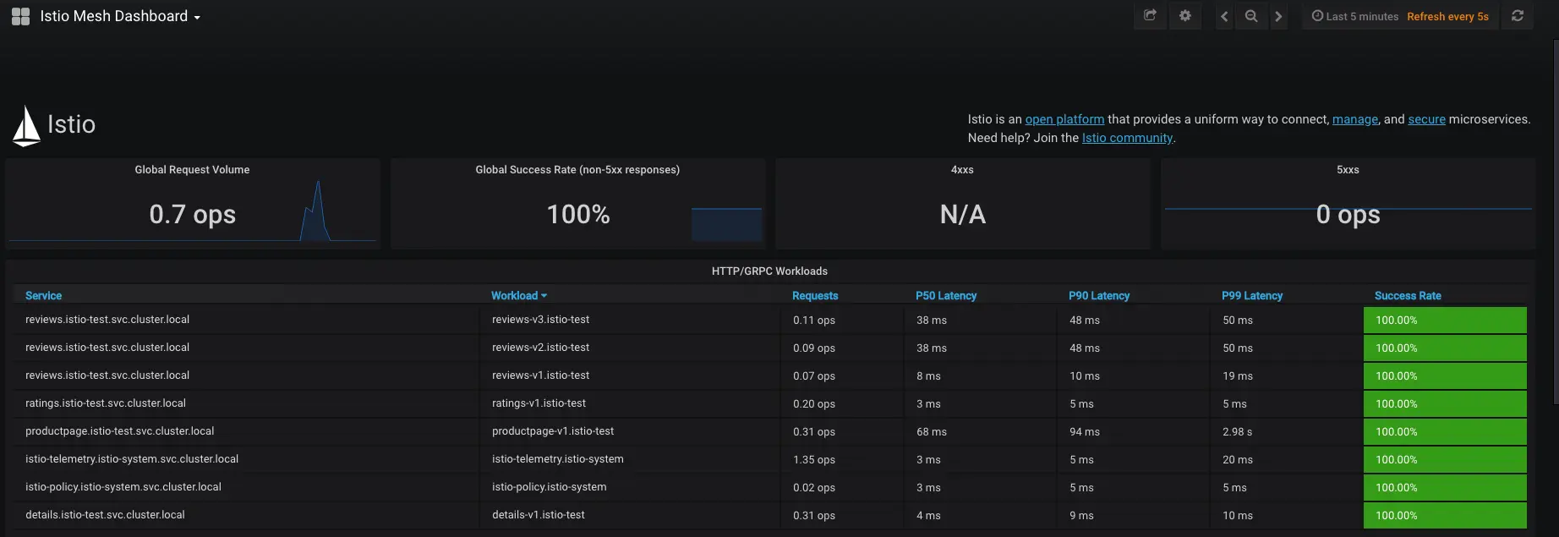
Task: Click the reviews-v3.istio-test workload
Action: point(540,320)
